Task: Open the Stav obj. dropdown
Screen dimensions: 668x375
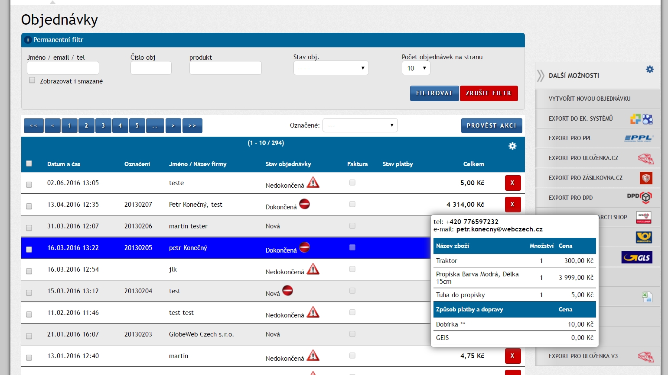Action: [x=331, y=68]
